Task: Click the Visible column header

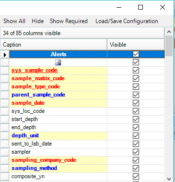Action: pos(136,45)
